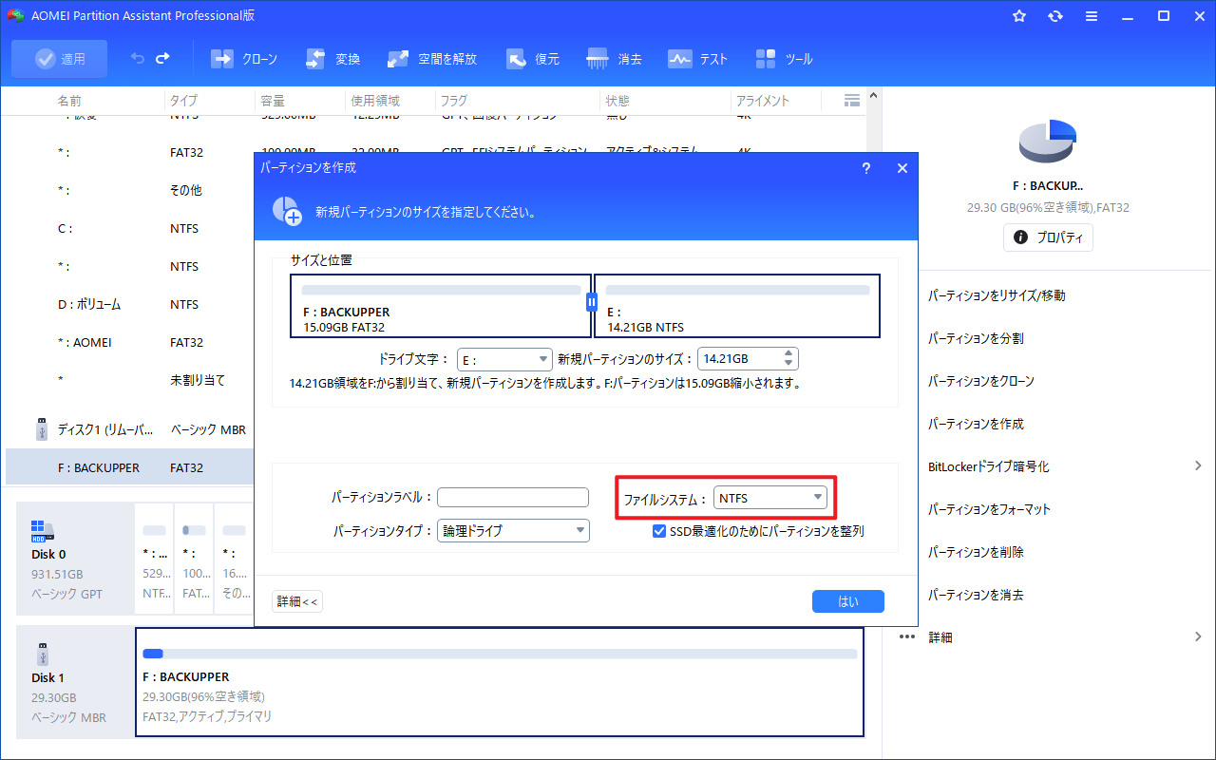
Task: Toggle SSD alignment checkbox
Action: pyautogui.click(x=659, y=532)
